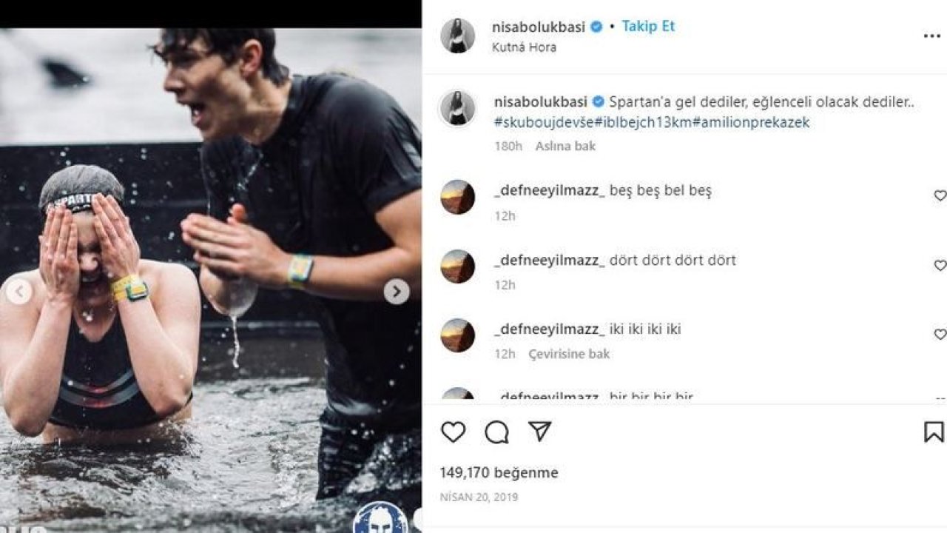
Task: Open _defneeyilmazz_ avatar on first comment
Action: [x=457, y=197]
